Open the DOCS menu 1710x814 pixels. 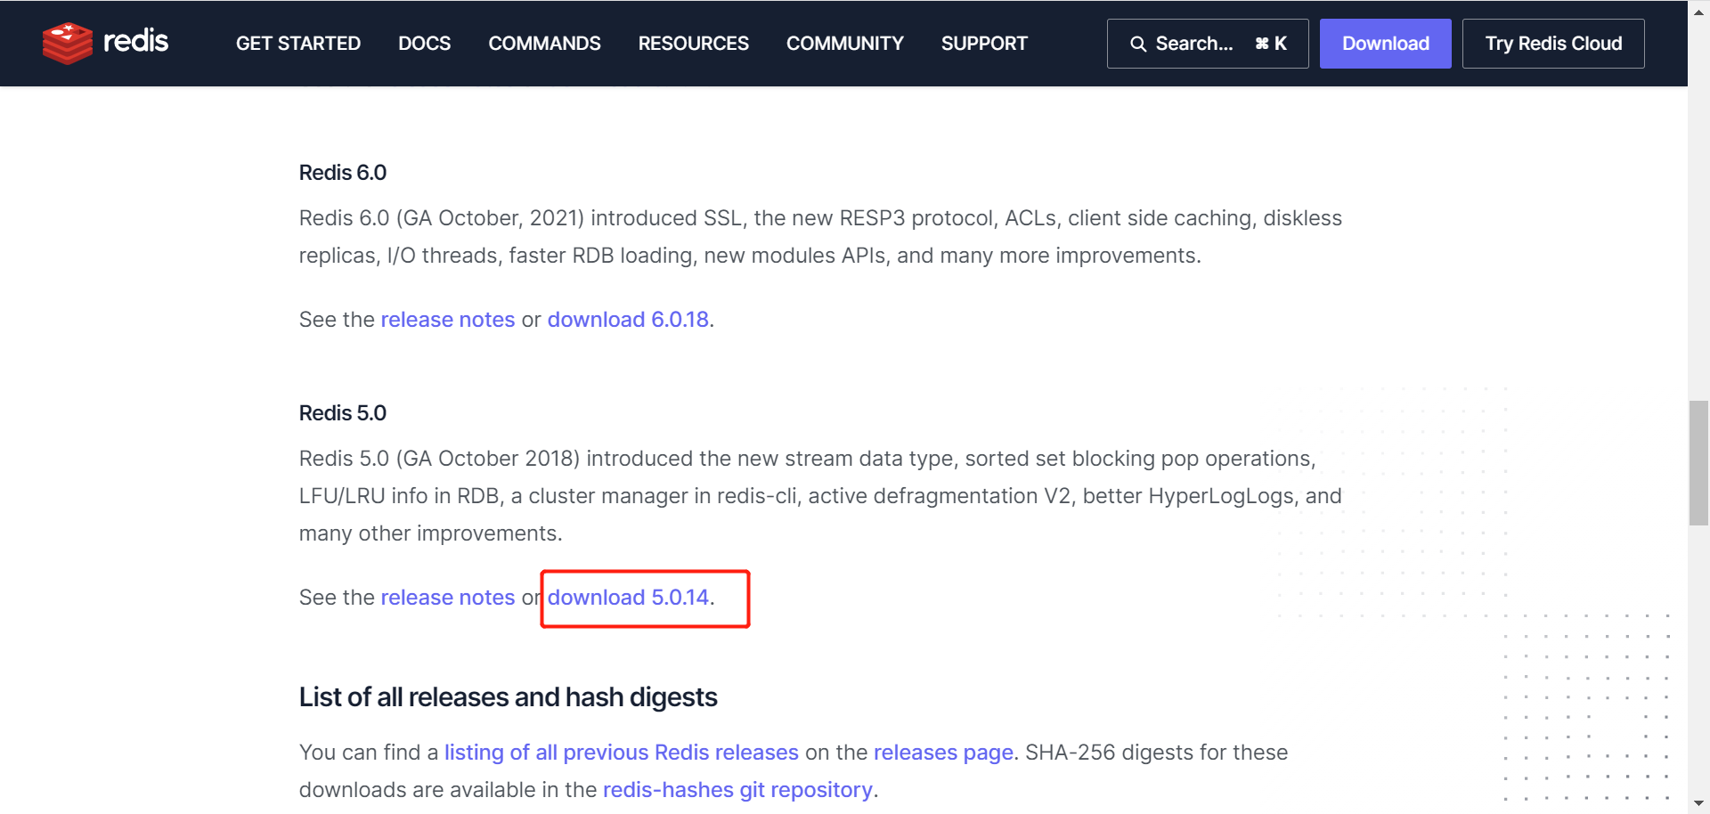[x=424, y=44]
